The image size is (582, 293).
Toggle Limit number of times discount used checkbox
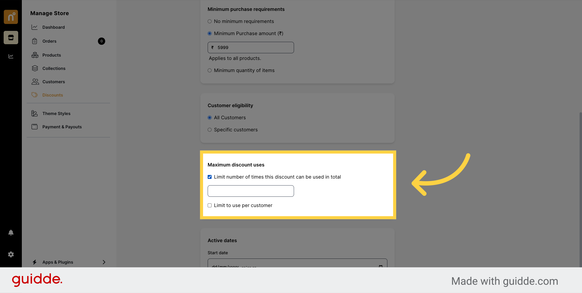pos(209,177)
